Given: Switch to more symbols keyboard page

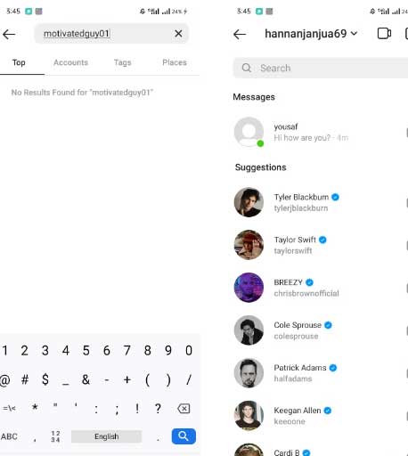Looking at the screenshot, I should 9,409.
